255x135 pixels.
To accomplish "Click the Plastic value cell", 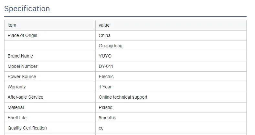I will click(106, 107).
